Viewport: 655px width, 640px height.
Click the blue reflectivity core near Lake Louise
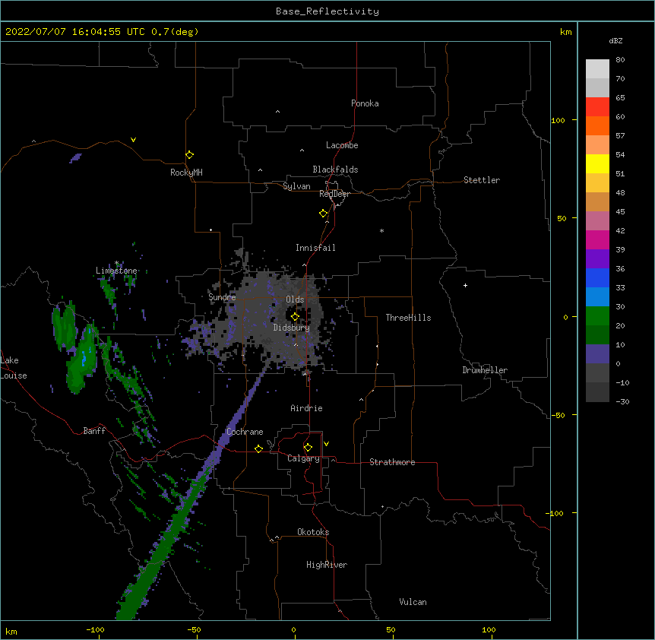pyautogui.click(x=84, y=357)
